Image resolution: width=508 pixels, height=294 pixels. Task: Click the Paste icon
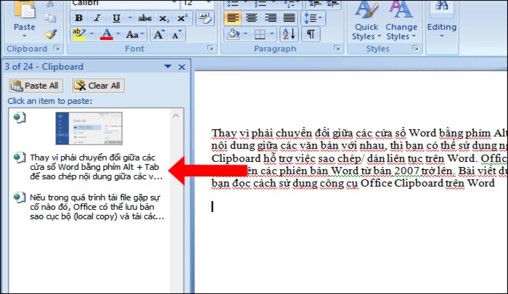coord(25,9)
